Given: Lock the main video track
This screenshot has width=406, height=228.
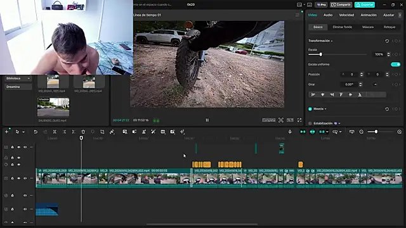Looking at the screenshot, I should (x=12, y=179).
